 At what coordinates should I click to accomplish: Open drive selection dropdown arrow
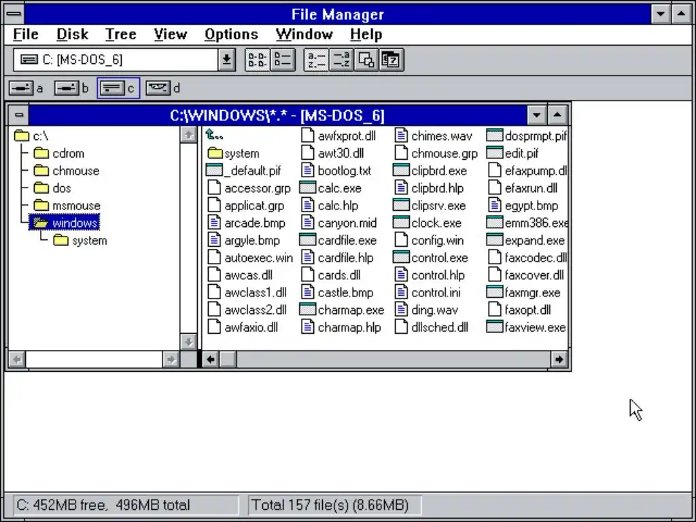point(226,60)
